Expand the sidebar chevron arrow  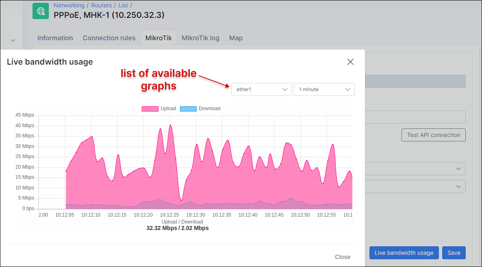coord(13,40)
